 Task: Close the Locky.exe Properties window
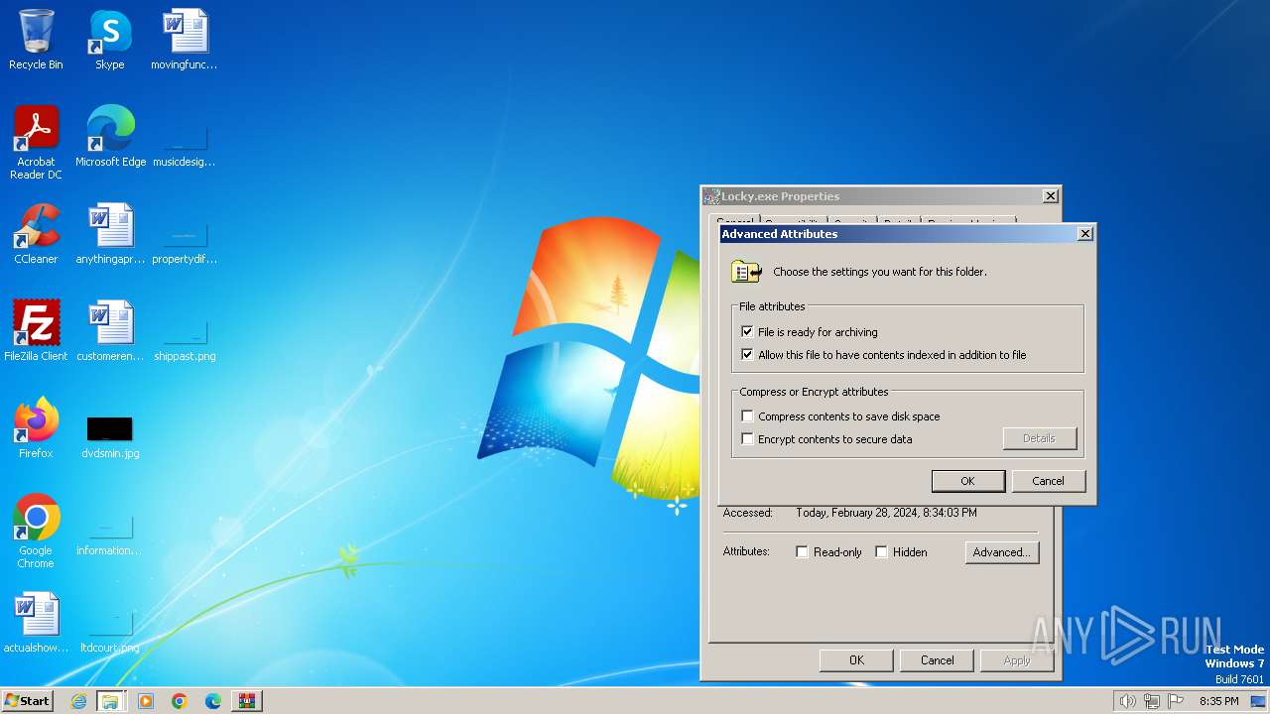click(1050, 196)
